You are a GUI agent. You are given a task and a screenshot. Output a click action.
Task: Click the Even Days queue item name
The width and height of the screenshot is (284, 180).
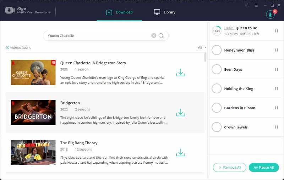click(233, 70)
